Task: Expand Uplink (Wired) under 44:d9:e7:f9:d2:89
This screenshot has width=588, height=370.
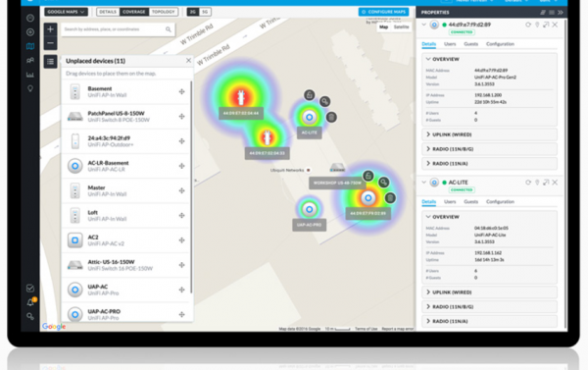Action: click(x=489, y=134)
